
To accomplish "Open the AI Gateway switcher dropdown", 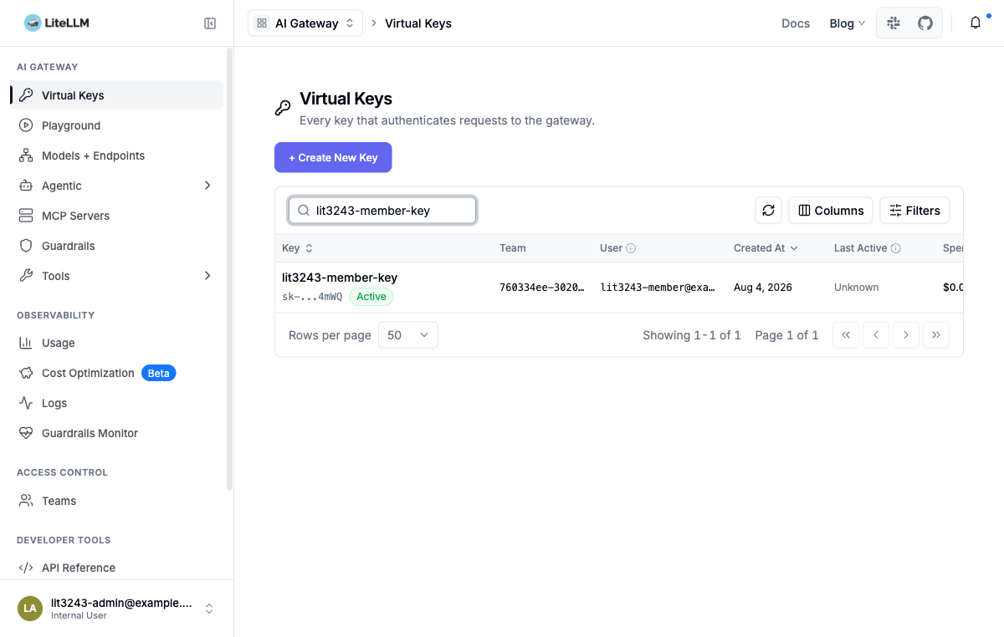I will 305,23.
